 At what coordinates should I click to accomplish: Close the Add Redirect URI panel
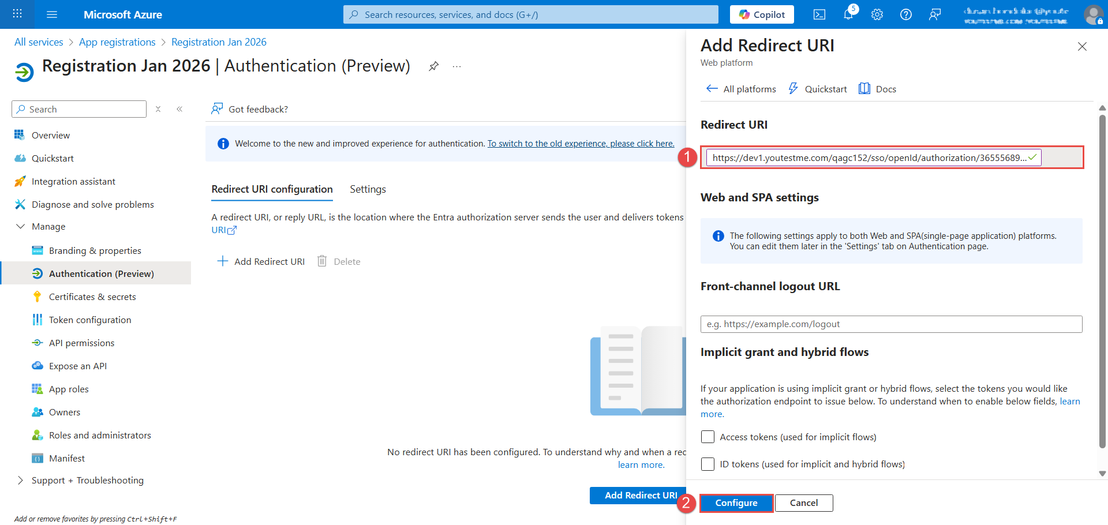(1082, 47)
